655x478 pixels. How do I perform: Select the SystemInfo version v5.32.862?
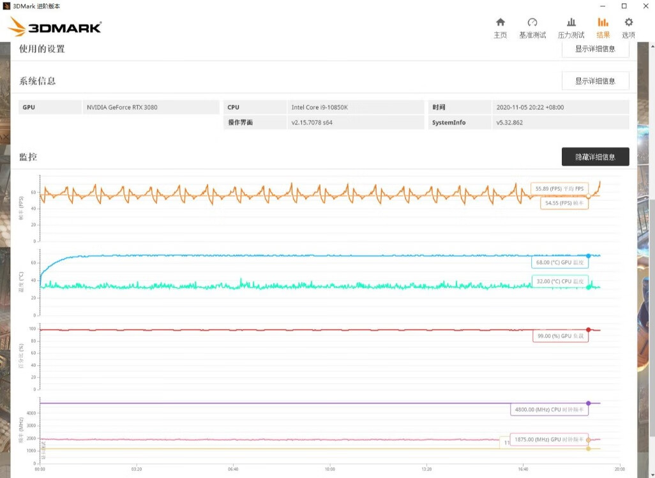[509, 123]
